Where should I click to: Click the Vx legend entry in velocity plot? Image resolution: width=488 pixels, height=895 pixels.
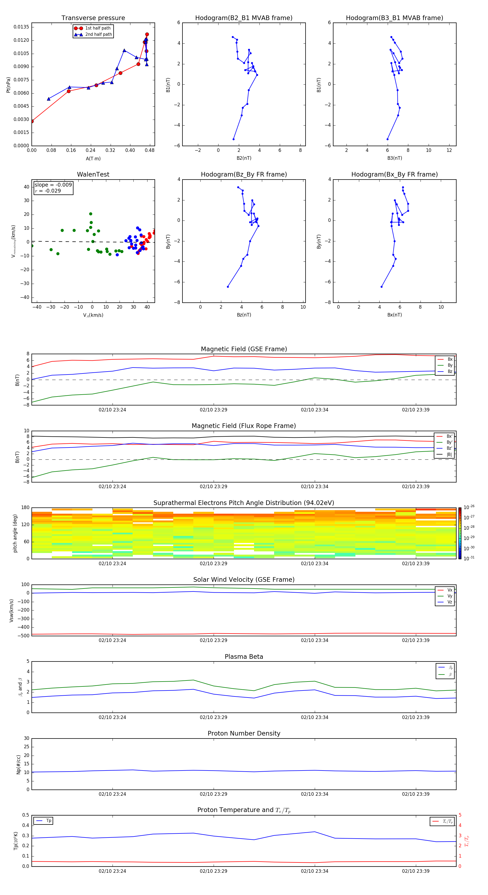[x=445, y=590]
